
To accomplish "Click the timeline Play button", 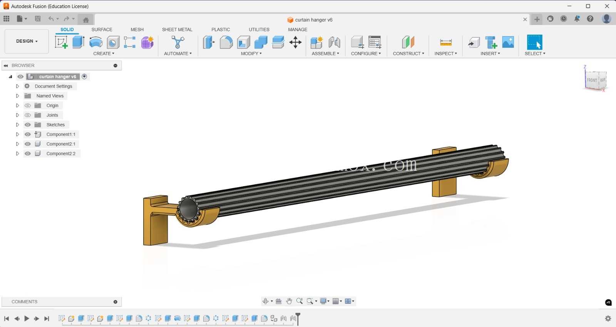I will click(x=27, y=319).
